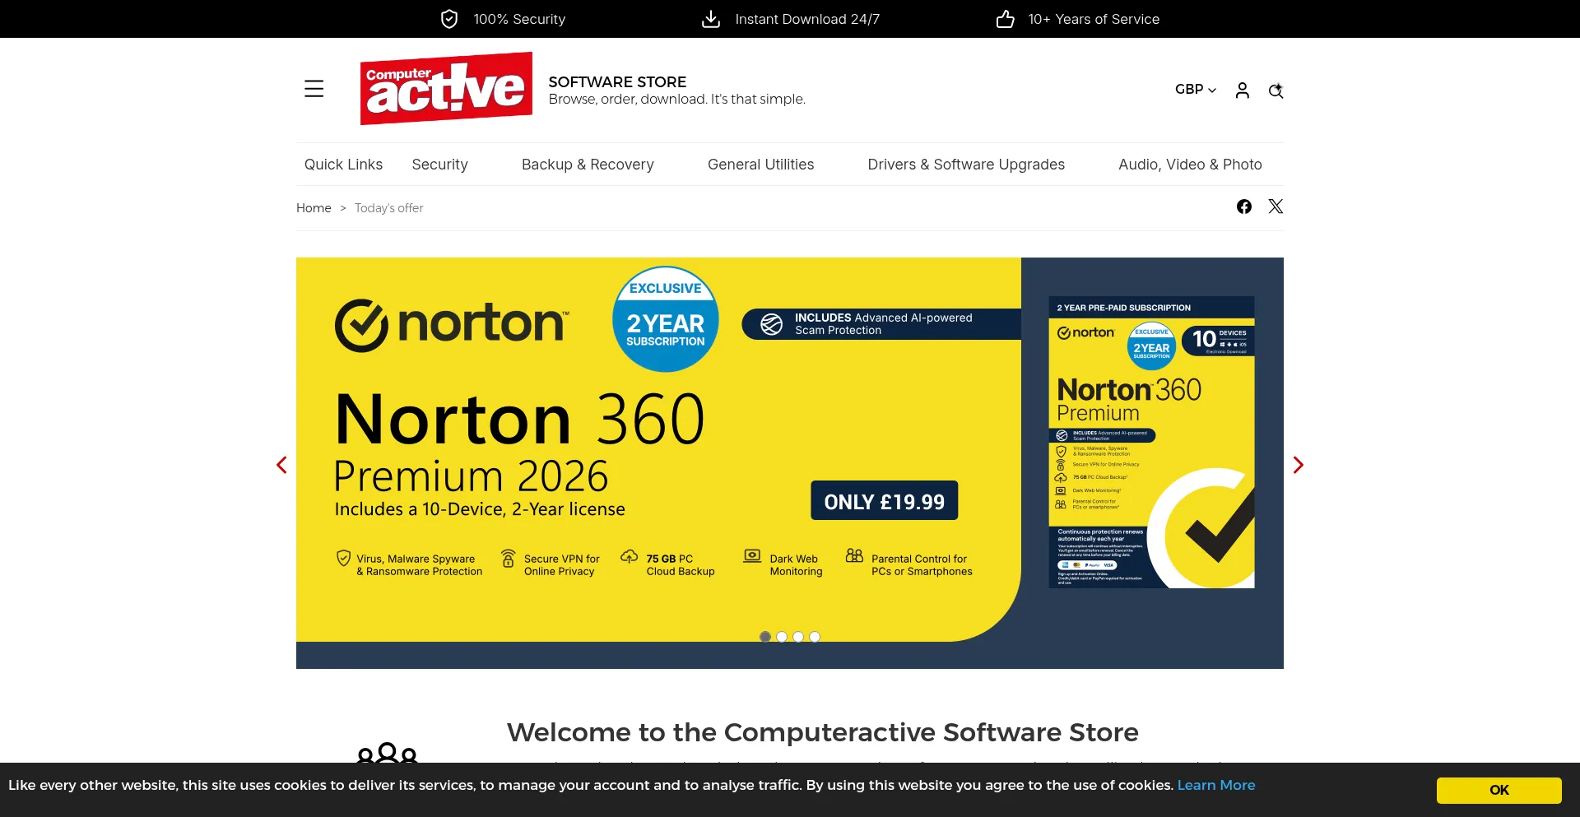Image resolution: width=1580 pixels, height=817 pixels.
Task: Select the fourth carousel dot
Action: click(815, 637)
